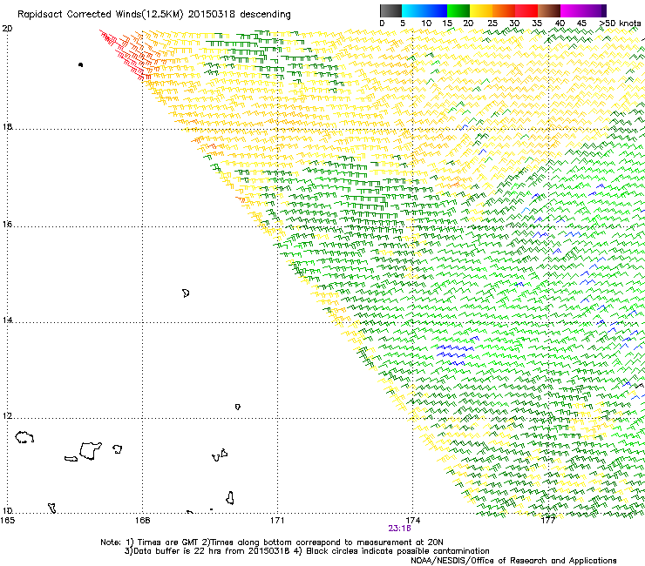Click the longitude label '168'
Image resolution: width=645 pixels, height=566 pixels.
click(x=142, y=521)
